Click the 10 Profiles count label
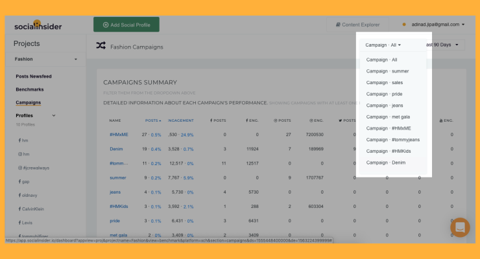 point(25,124)
